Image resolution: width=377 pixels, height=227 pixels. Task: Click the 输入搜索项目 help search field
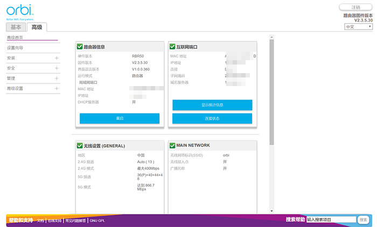[331, 219]
